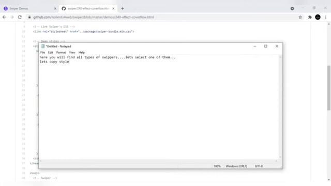Minimize the Notepad window

[255, 46]
